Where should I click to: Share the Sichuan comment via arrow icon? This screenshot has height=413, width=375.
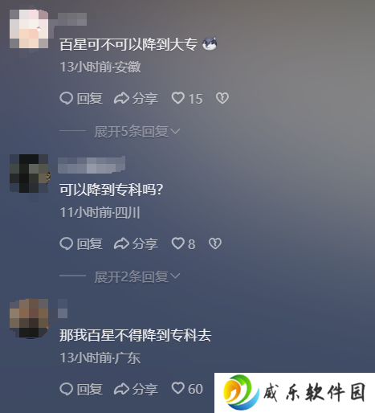121,243
